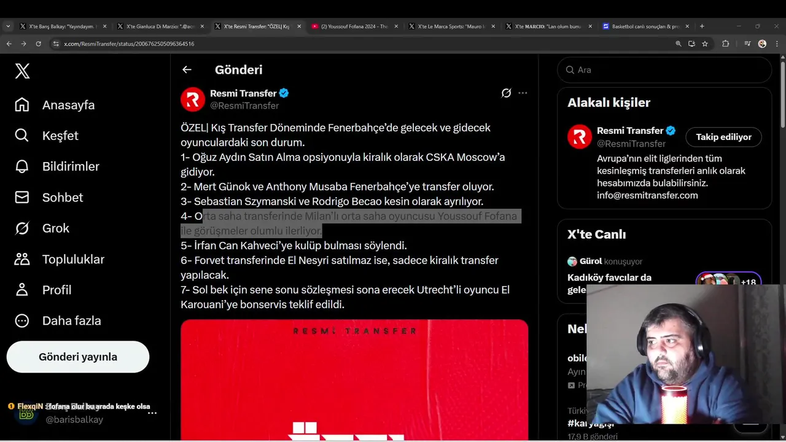
Task: Open Resmi Transfer avatar on the post
Action: pos(193,99)
